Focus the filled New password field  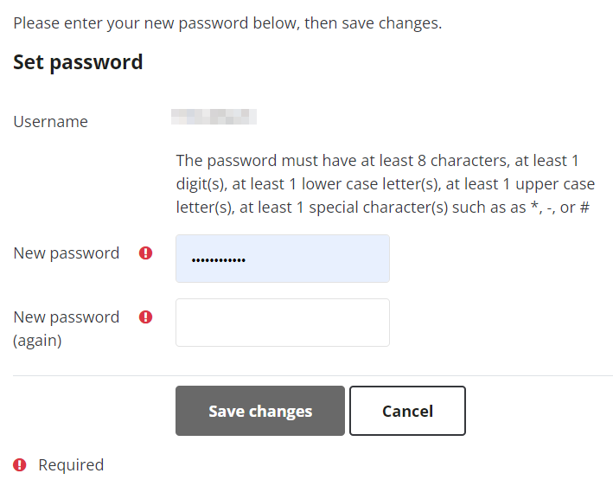point(283,259)
